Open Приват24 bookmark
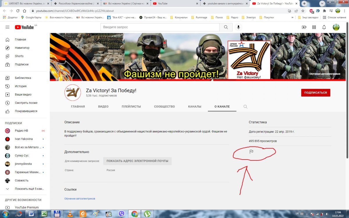Screen dimensions: 349x218 153,17
